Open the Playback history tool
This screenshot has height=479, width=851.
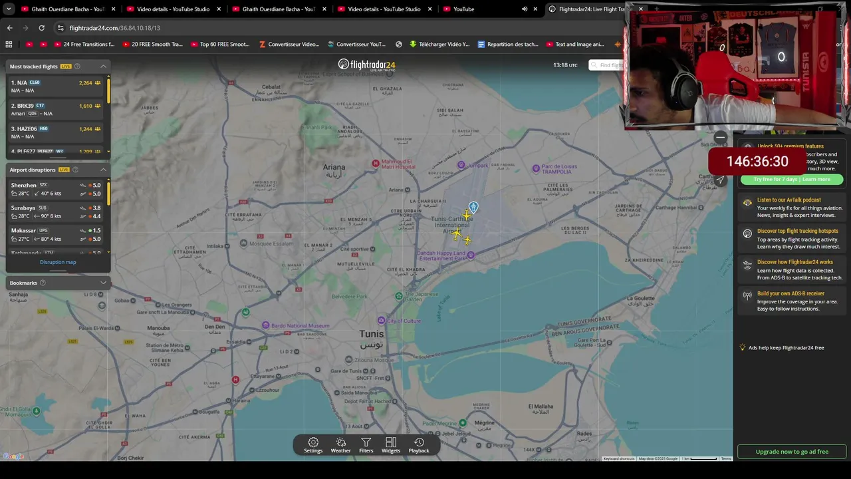pos(419,445)
